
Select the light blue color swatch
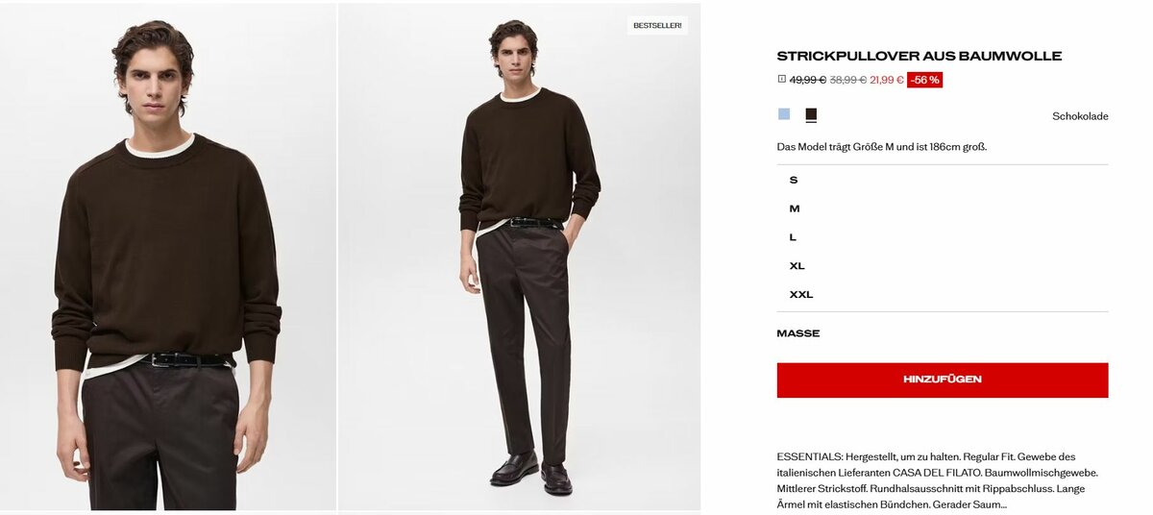[784, 114]
